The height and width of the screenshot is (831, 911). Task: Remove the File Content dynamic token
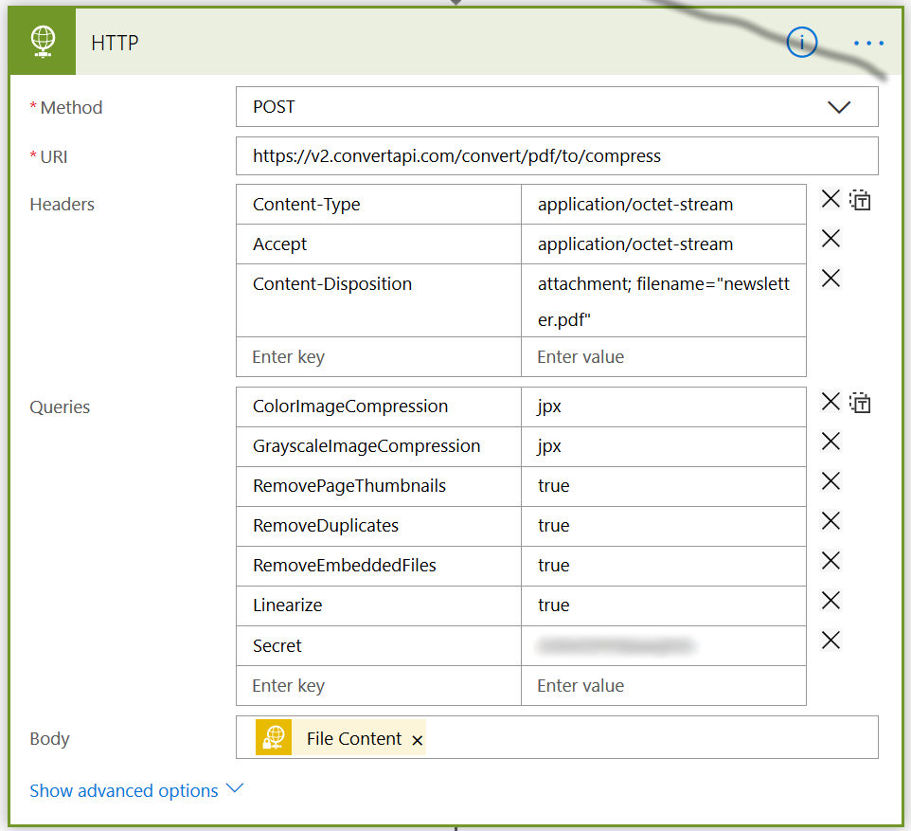(417, 740)
